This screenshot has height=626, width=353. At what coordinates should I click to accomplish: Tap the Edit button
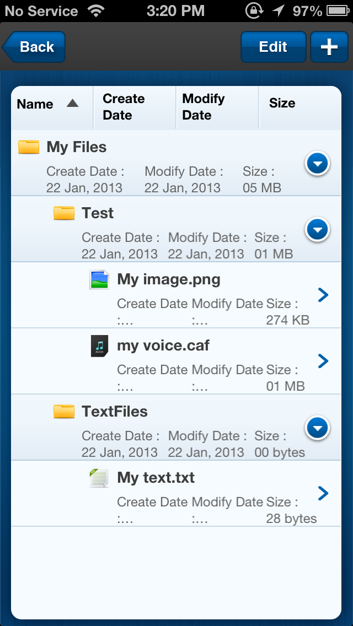click(274, 47)
